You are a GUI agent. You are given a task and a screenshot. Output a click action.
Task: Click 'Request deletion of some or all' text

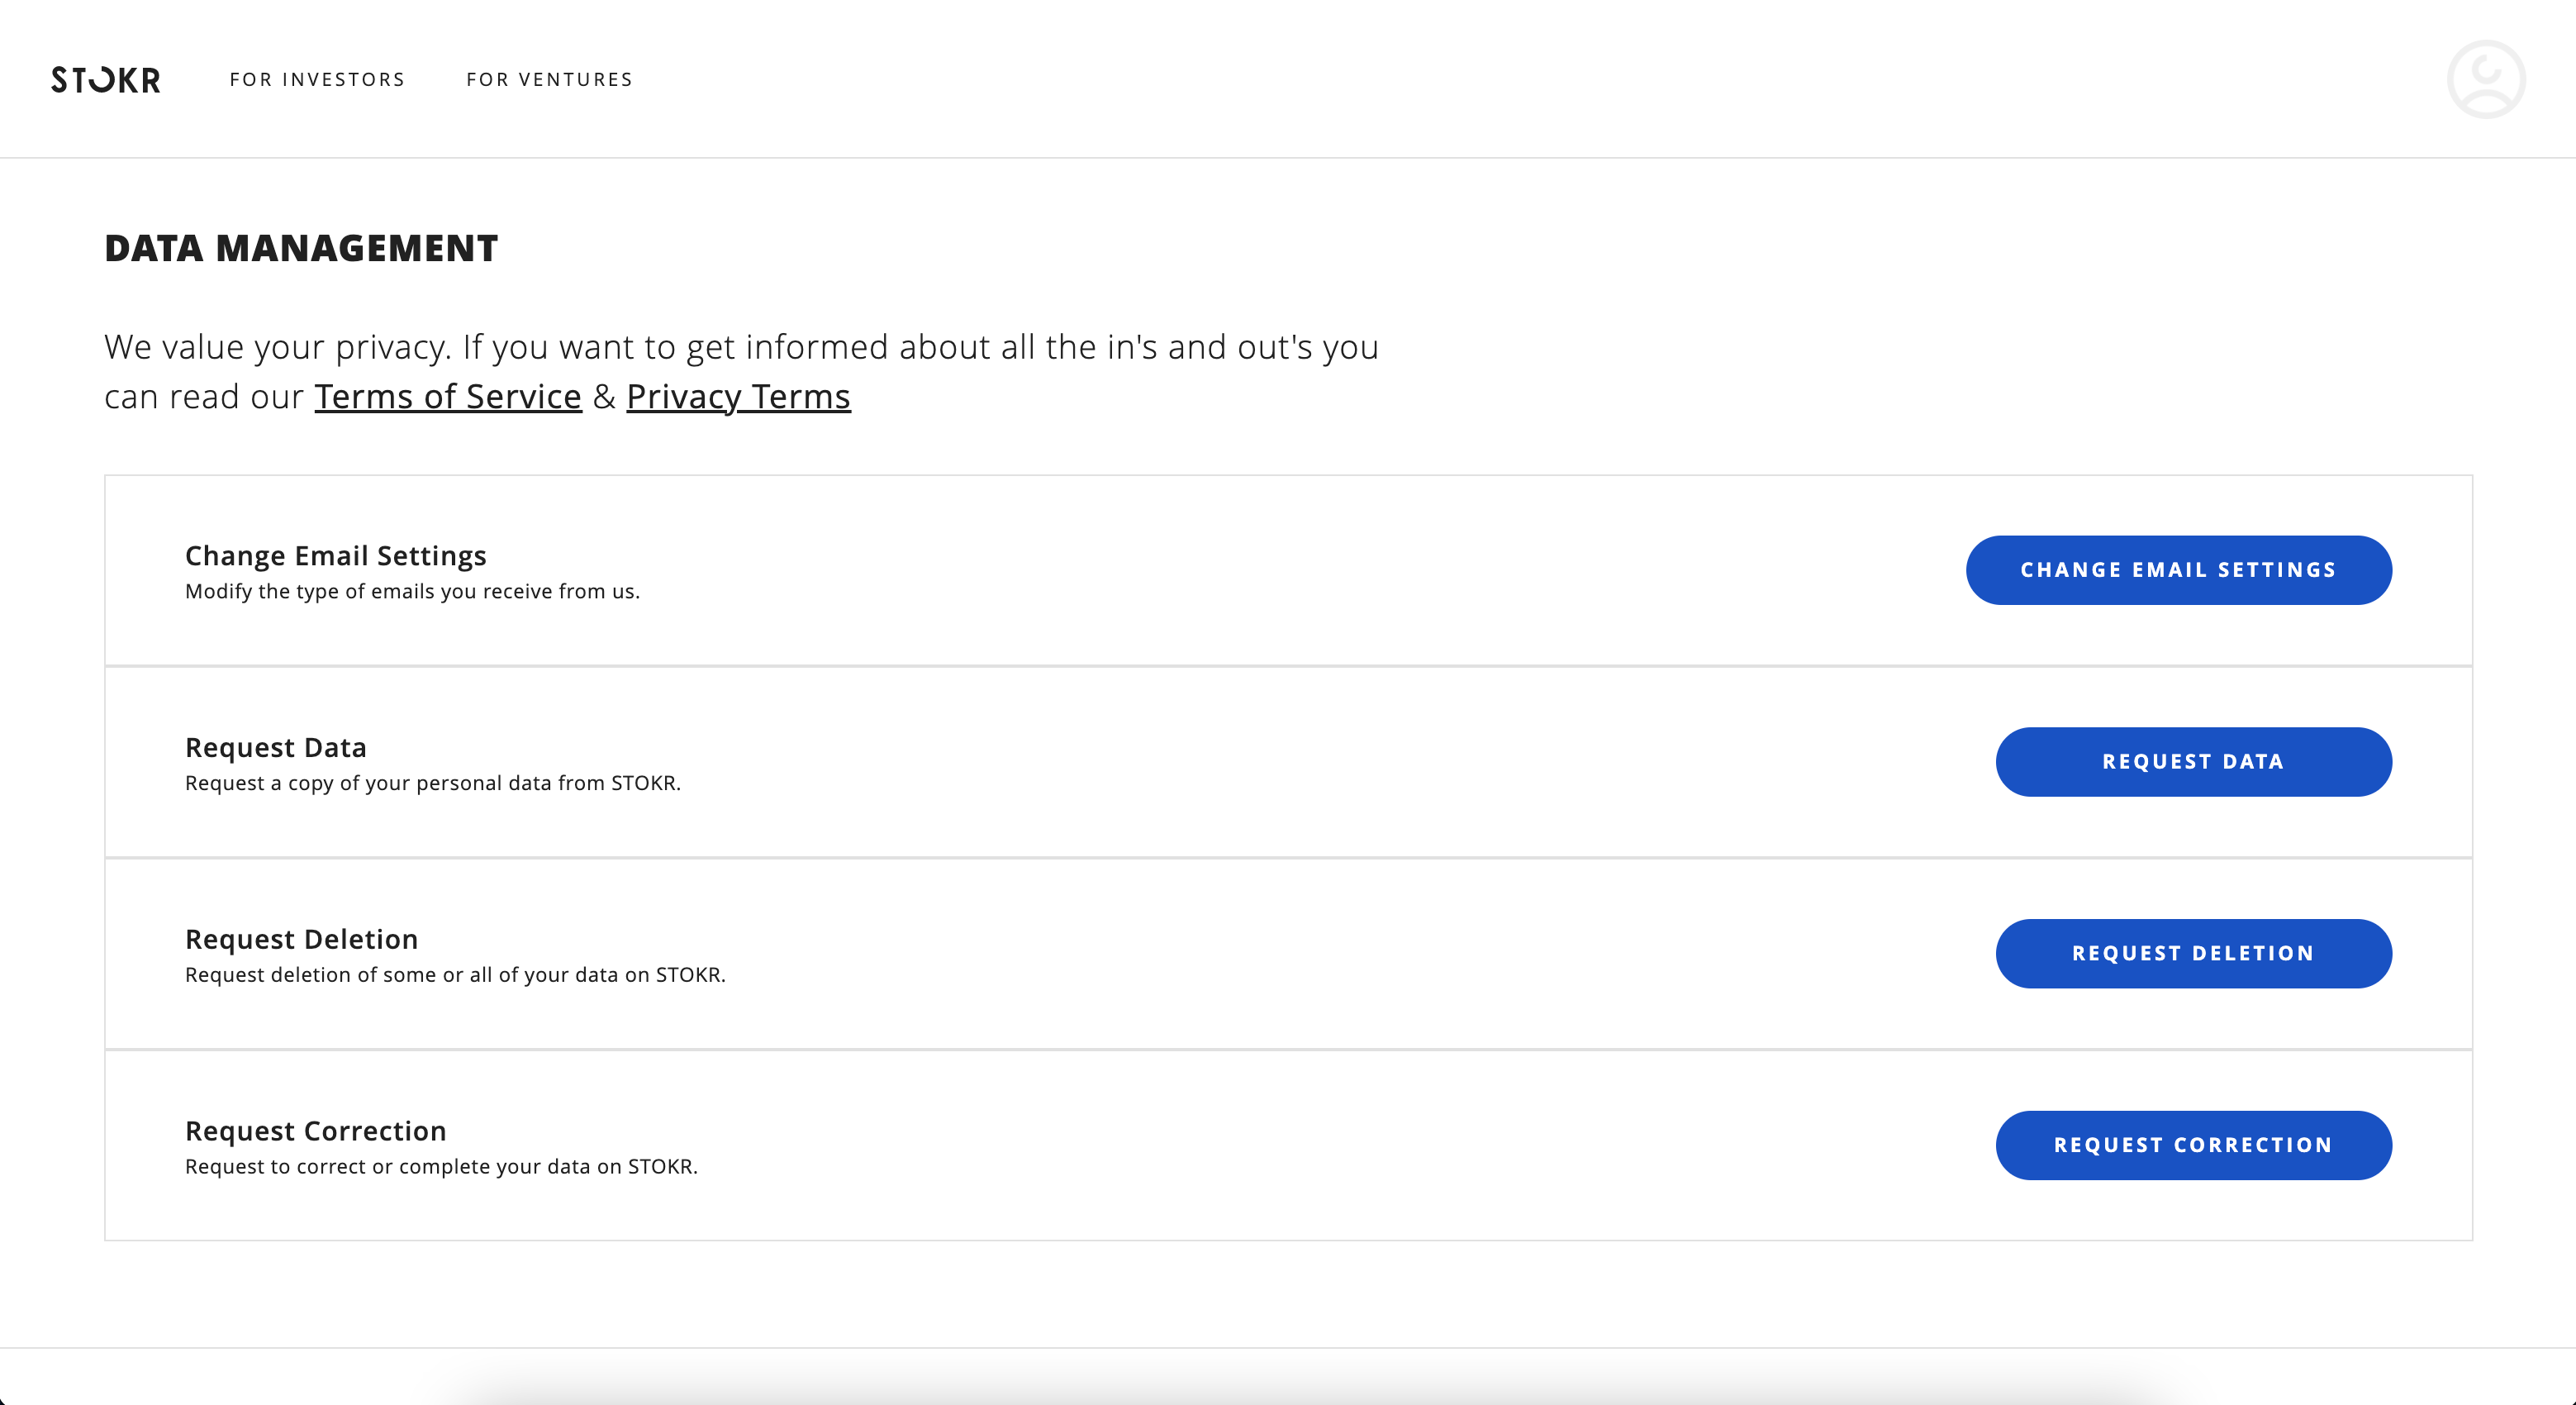[x=455, y=974]
